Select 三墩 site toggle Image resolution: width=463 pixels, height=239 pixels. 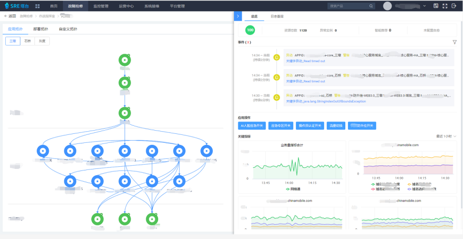click(x=13, y=41)
